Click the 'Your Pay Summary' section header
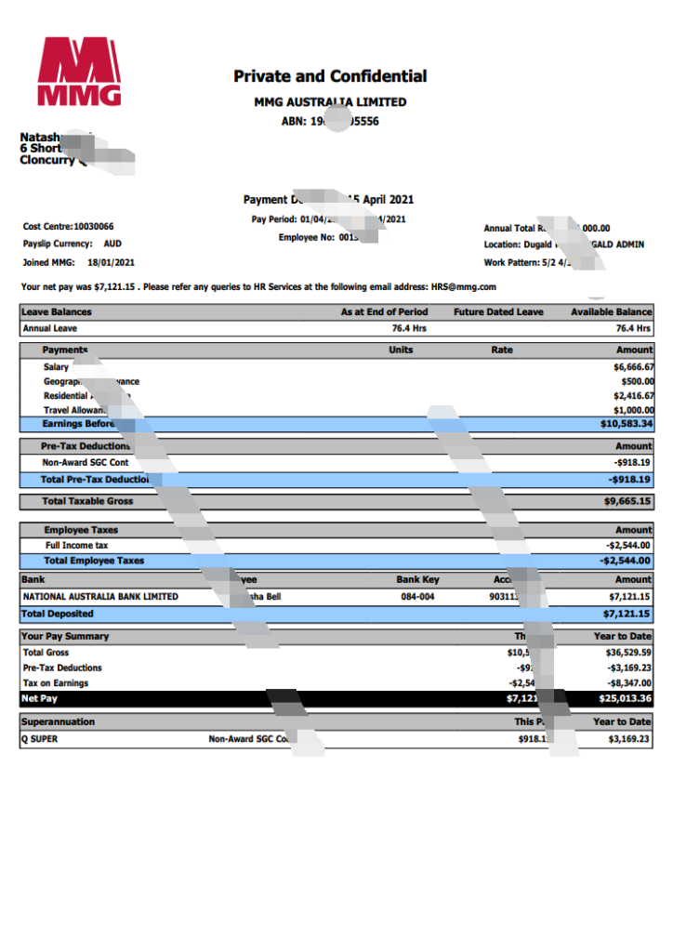This screenshot has width=673, height=952. [x=65, y=636]
